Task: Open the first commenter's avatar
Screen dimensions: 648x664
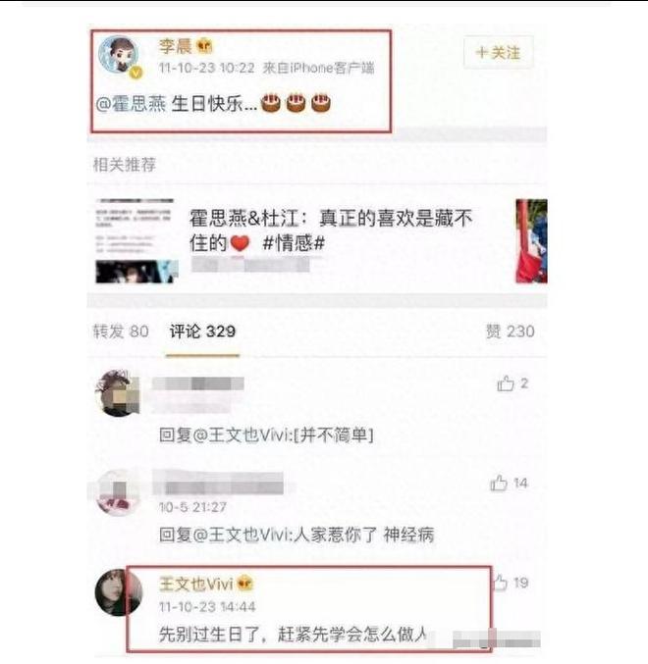Action: pos(117,393)
